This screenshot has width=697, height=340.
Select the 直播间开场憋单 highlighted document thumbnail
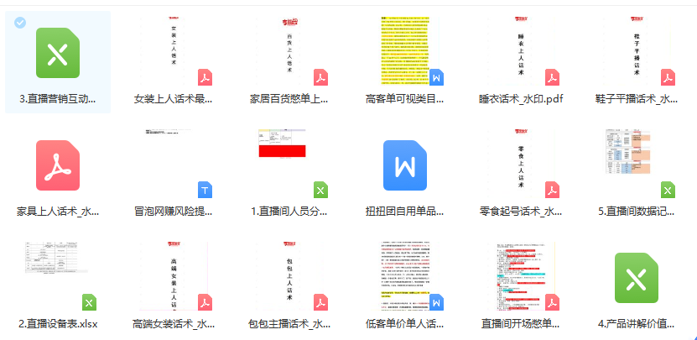(x=521, y=276)
